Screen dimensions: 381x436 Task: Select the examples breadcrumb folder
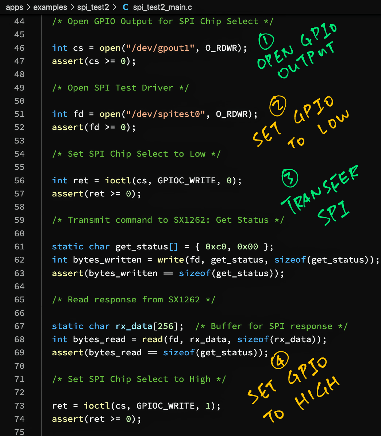[50, 7]
